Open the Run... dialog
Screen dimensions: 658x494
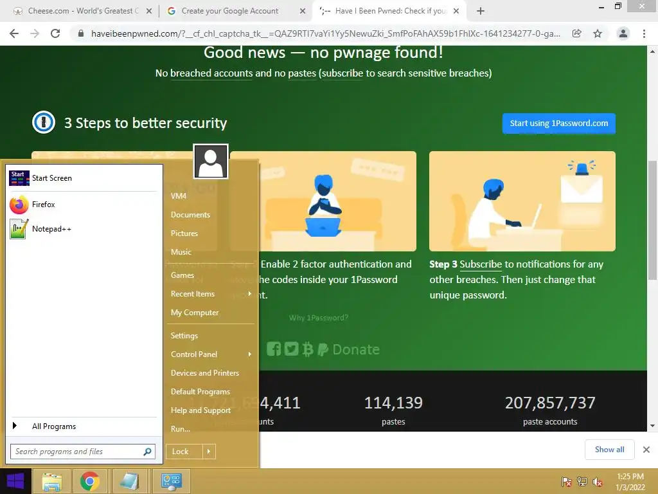181,429
